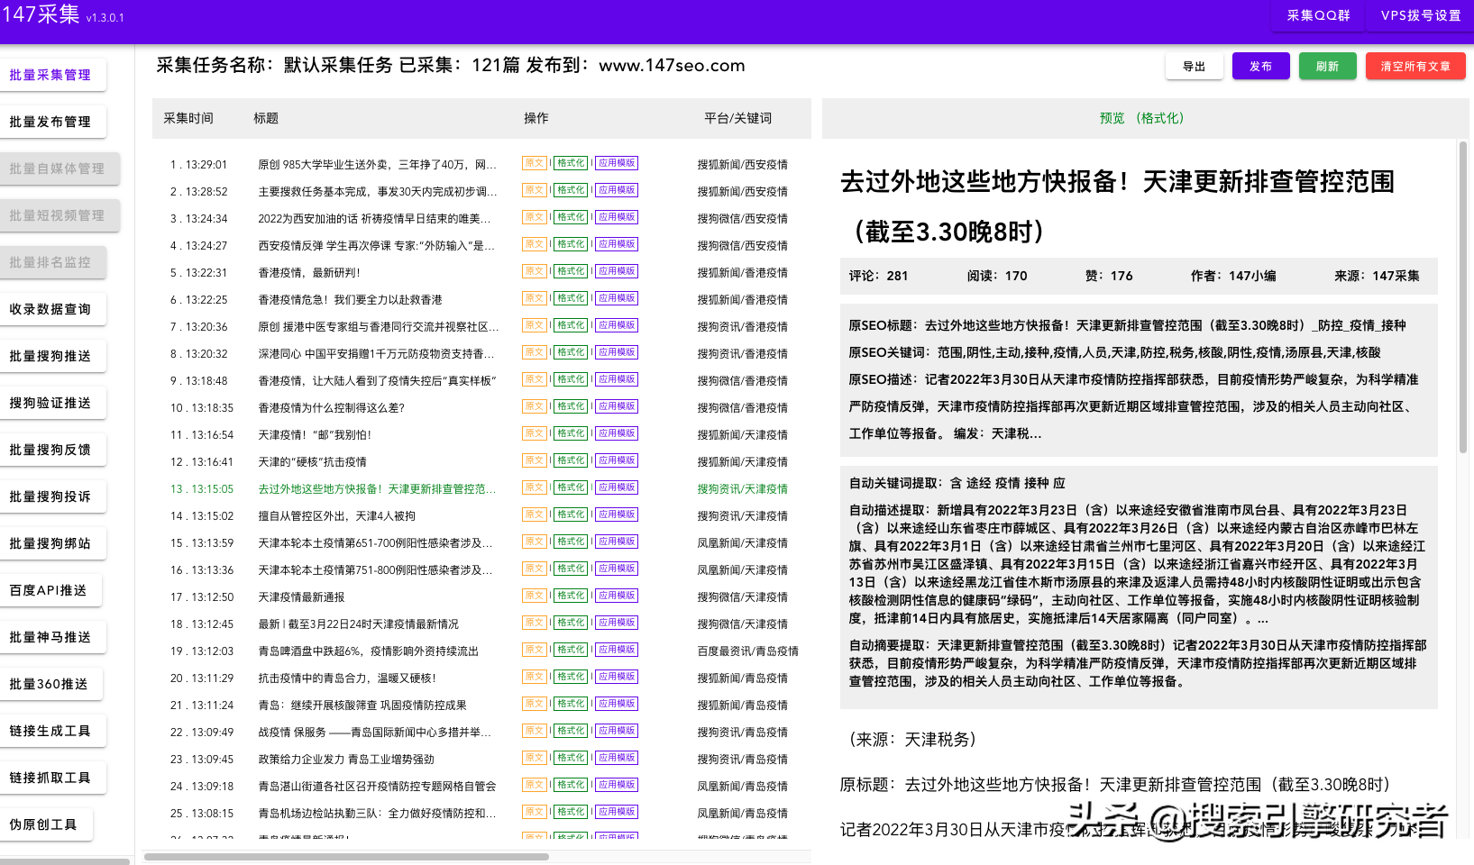Click 应用模版 on the 青岛啤酒盘中跌超6% row
Image resolution: width=1474 pixels, height=865 pixels.
point(617,650)
